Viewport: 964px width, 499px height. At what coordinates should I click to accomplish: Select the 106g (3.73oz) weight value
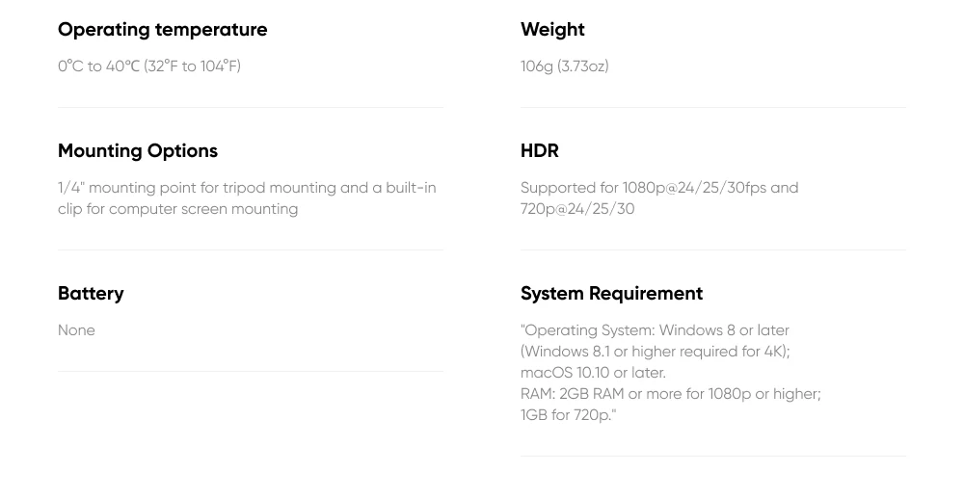coord(564,66)
